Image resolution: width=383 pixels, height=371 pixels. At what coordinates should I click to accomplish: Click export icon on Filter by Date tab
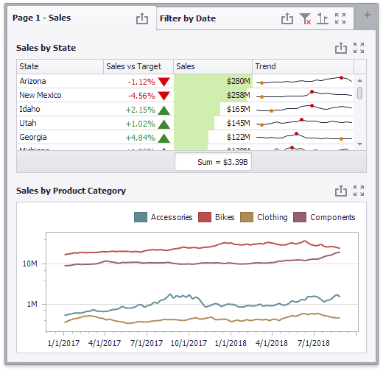[287, 18]
